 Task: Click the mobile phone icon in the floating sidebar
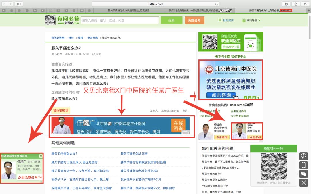pyautogui.click(x=304, y=165)
